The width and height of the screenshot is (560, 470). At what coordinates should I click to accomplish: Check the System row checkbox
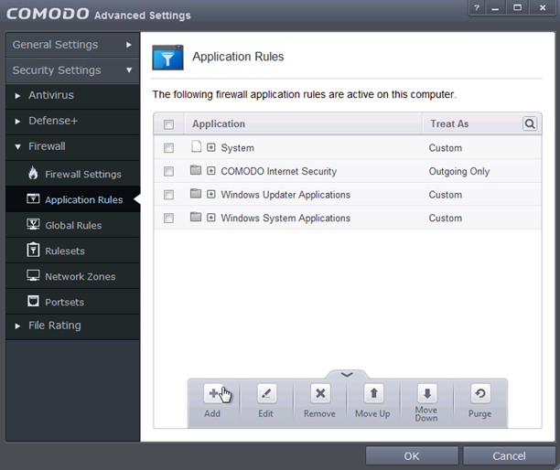click(x=168, y=148)
